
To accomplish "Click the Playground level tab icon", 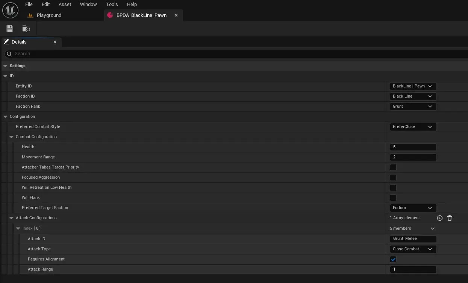I will click(x=31, y=15).
